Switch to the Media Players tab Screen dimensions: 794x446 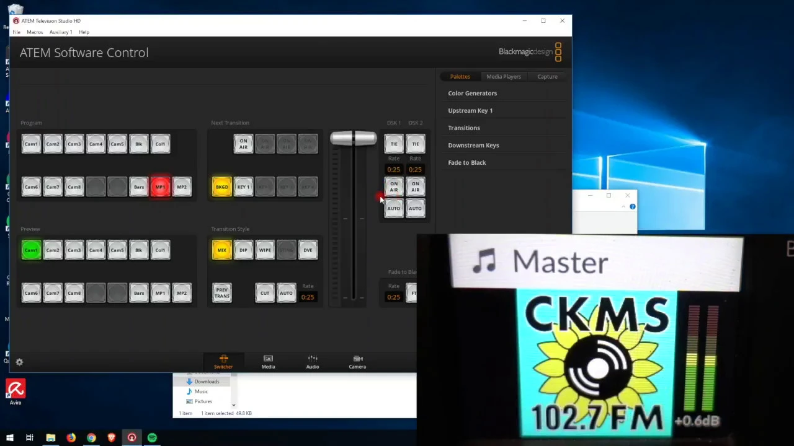coord(504,76)
